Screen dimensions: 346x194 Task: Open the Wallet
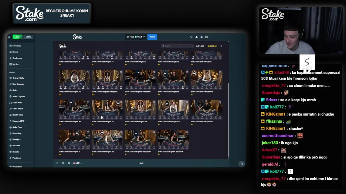[152, 37]
